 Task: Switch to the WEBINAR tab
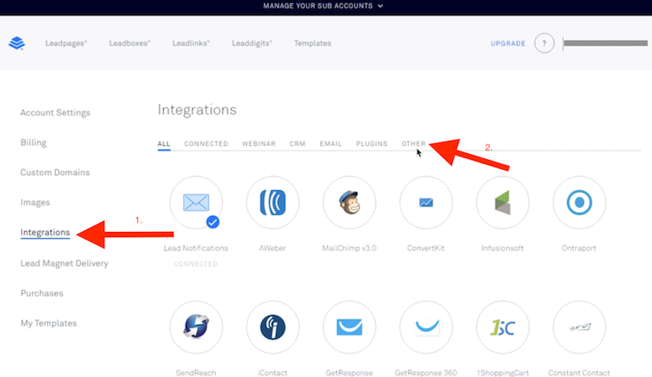pyautogui.click(x=258, y=144)
